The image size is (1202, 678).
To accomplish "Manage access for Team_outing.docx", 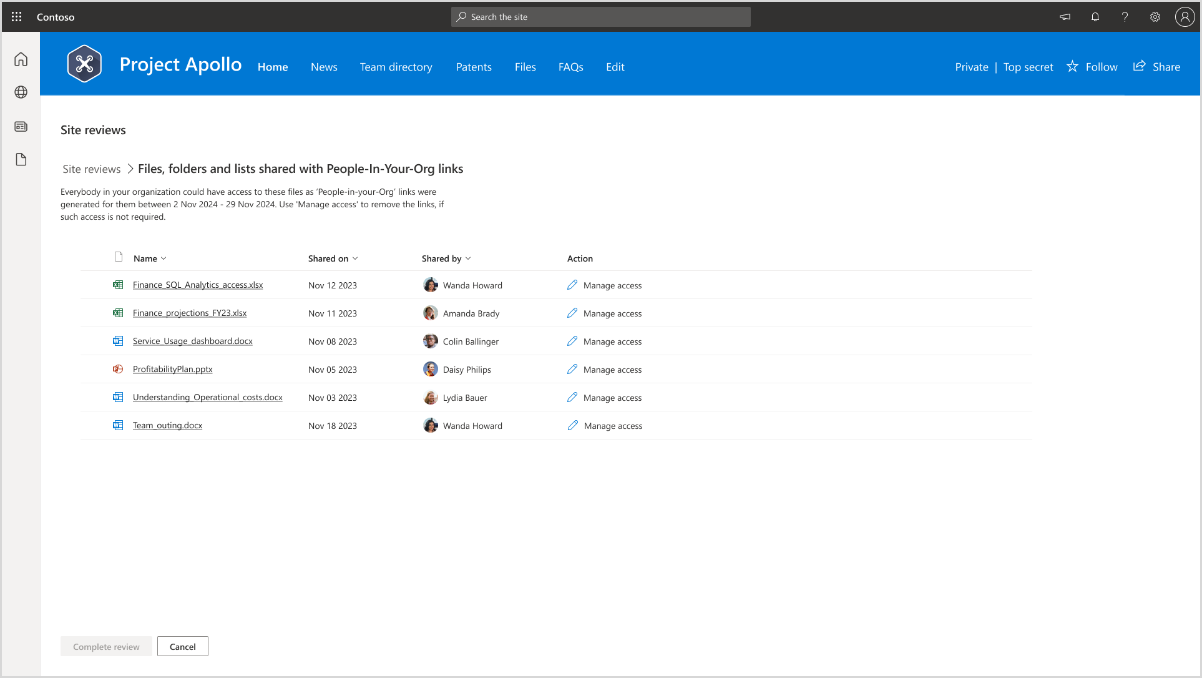I will tap(613, 426).
